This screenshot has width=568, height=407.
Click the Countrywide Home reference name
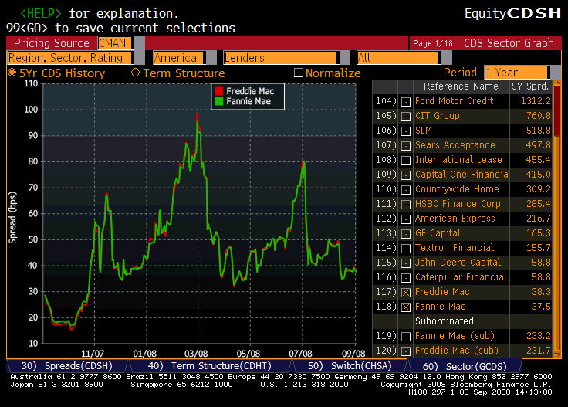coord(457,189)
